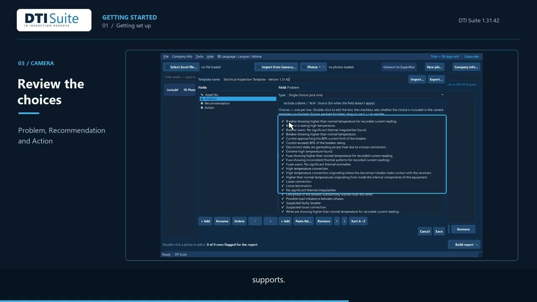
Task: Open the Company Info menu
Action: click(182, 57)
